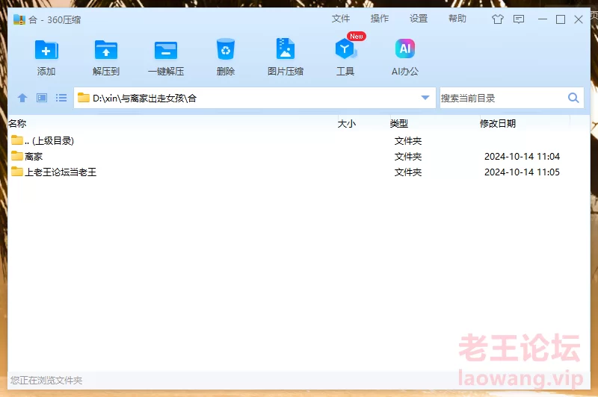598x397 pixels.
Task: Maximize the 360压缩 window
Action: [x=560, y=19]
